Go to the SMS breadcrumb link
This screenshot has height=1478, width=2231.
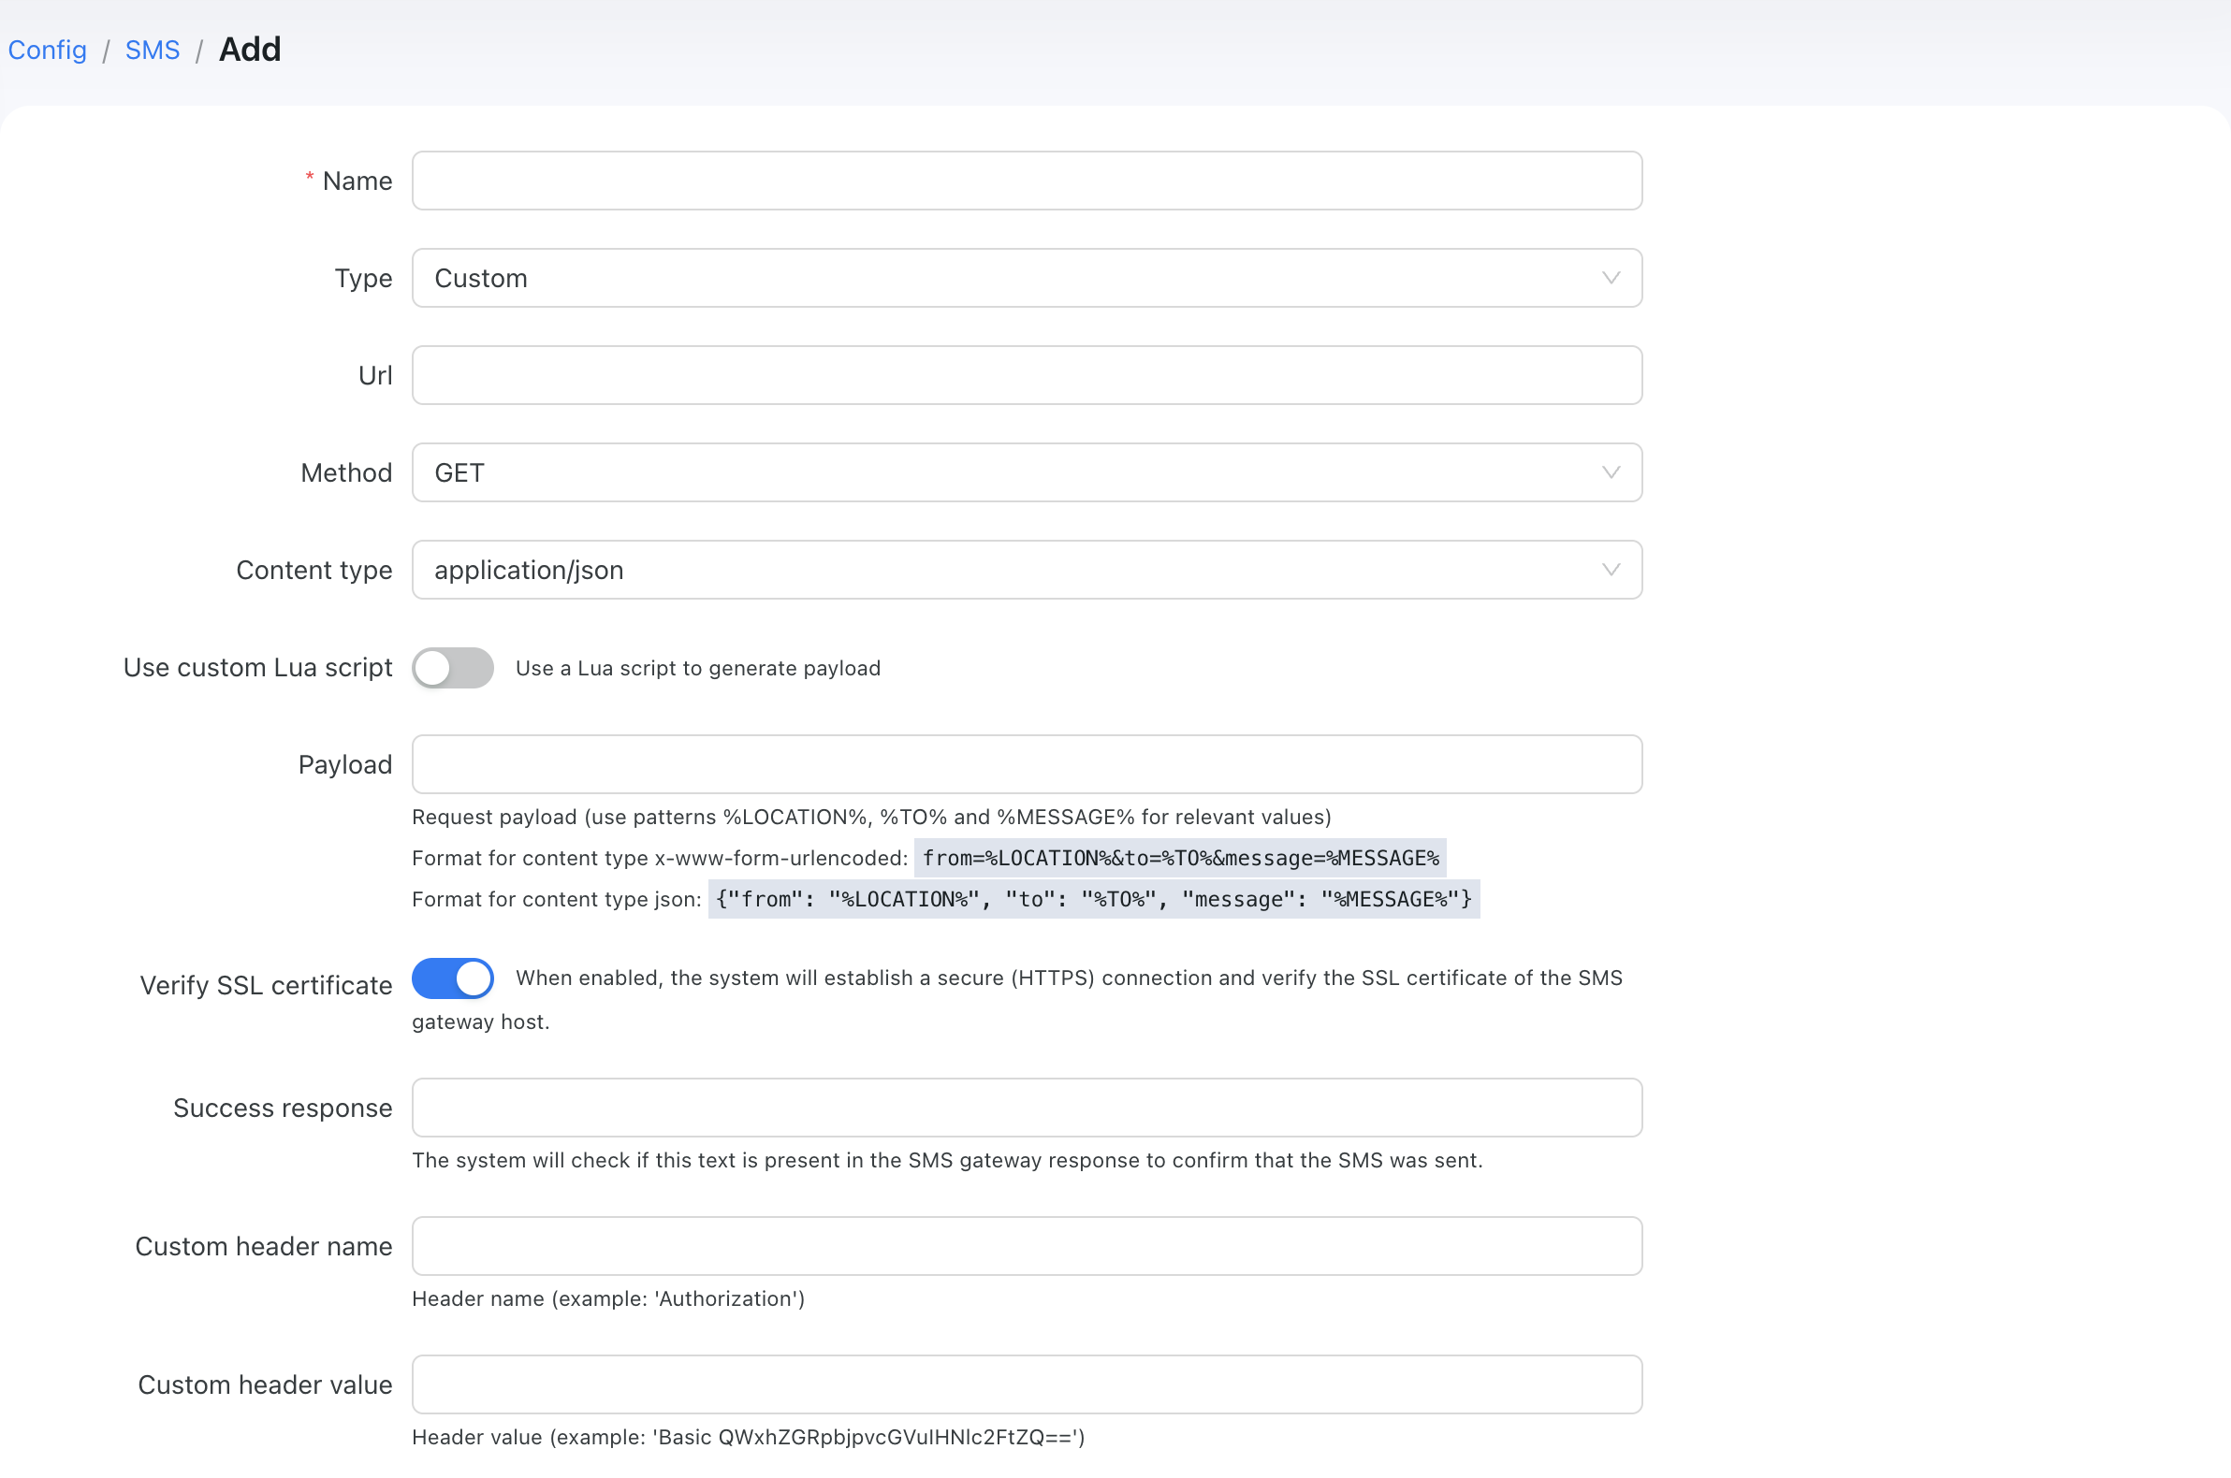pos(153,49)
